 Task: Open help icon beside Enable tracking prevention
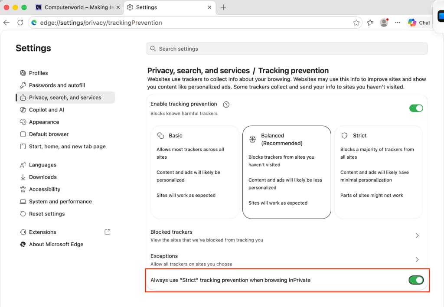226,105
